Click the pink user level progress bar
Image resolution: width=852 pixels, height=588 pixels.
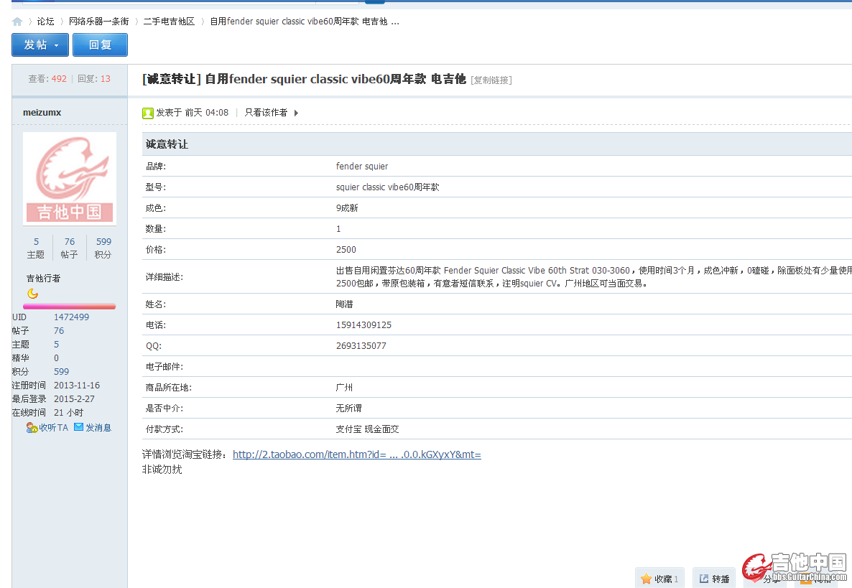pyautogui.click(x=70, y=307)
